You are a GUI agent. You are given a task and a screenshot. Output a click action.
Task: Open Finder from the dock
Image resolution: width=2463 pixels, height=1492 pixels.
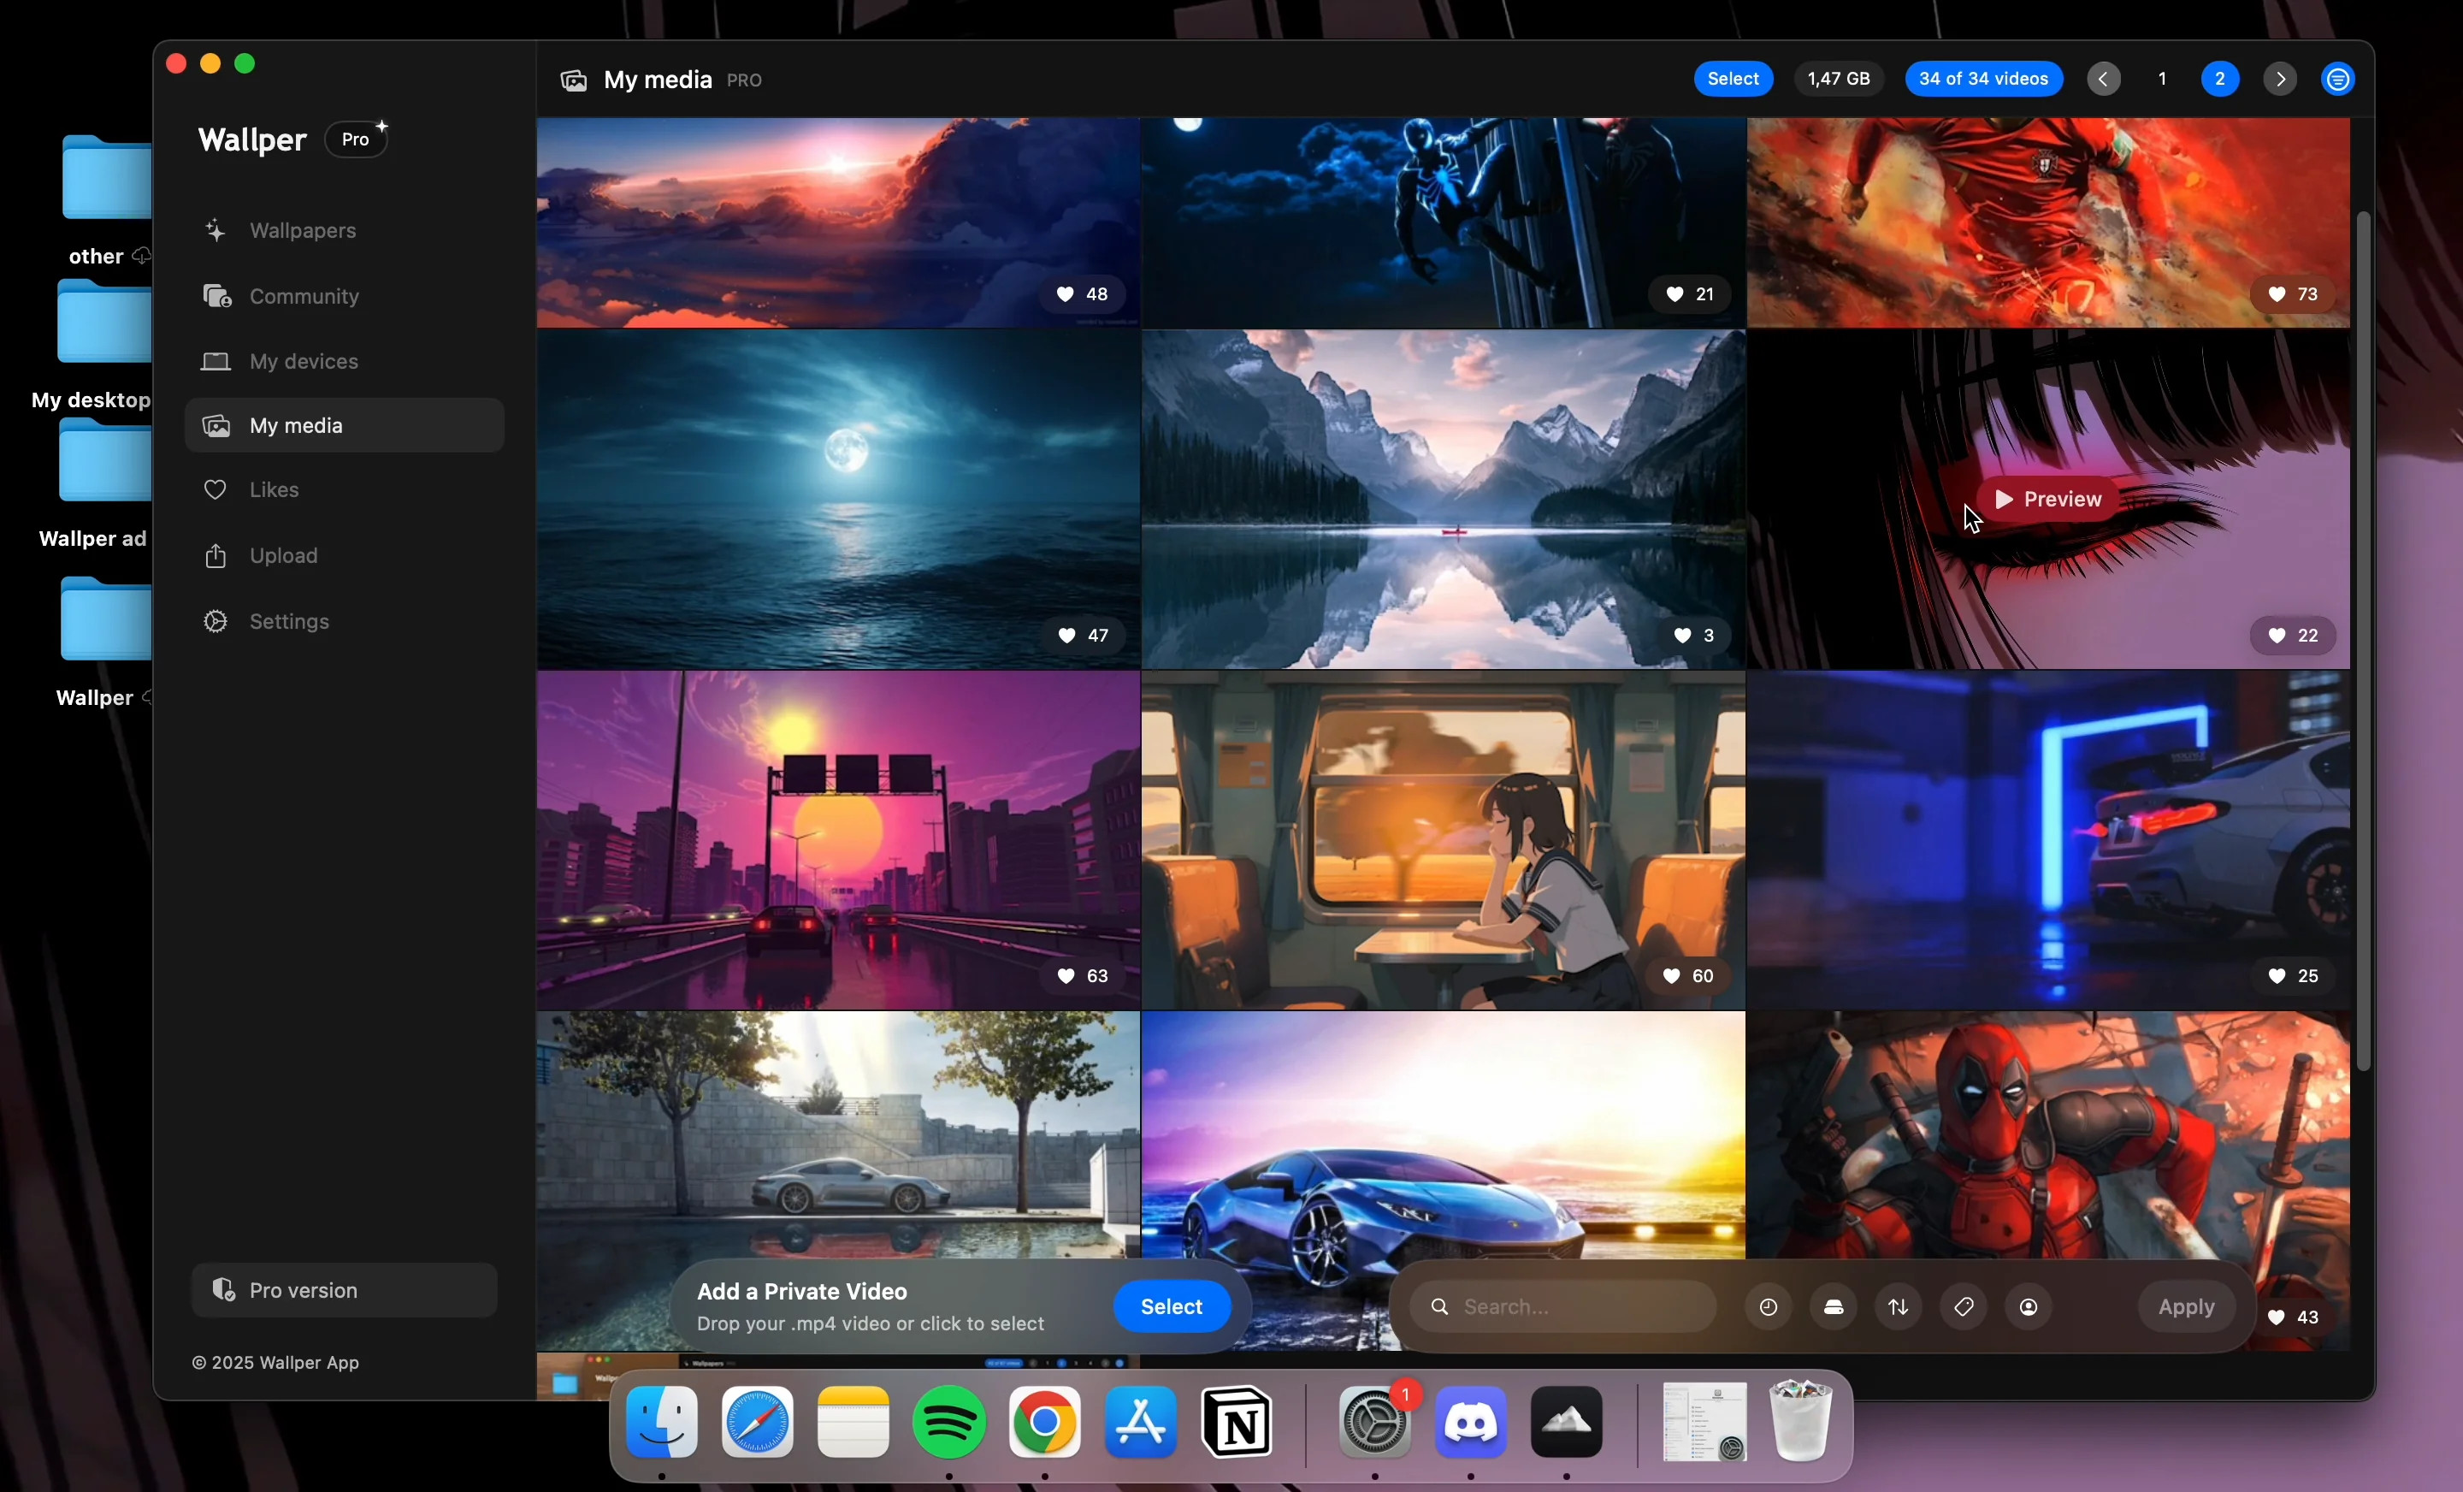[662, 1422]
